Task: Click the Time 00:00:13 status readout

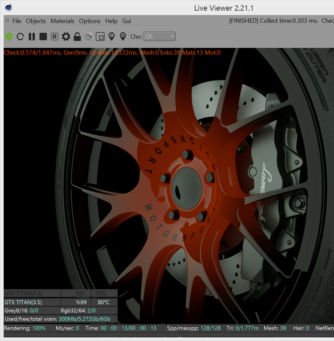Action: 121,328
